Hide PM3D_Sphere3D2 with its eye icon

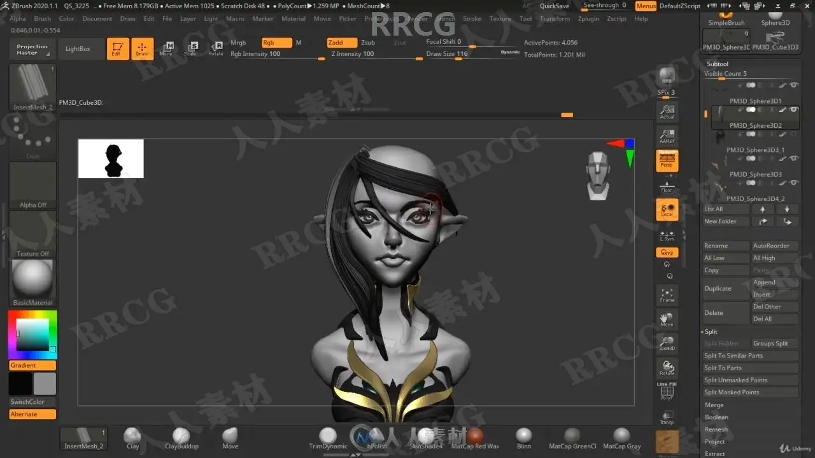click(794, 109)
